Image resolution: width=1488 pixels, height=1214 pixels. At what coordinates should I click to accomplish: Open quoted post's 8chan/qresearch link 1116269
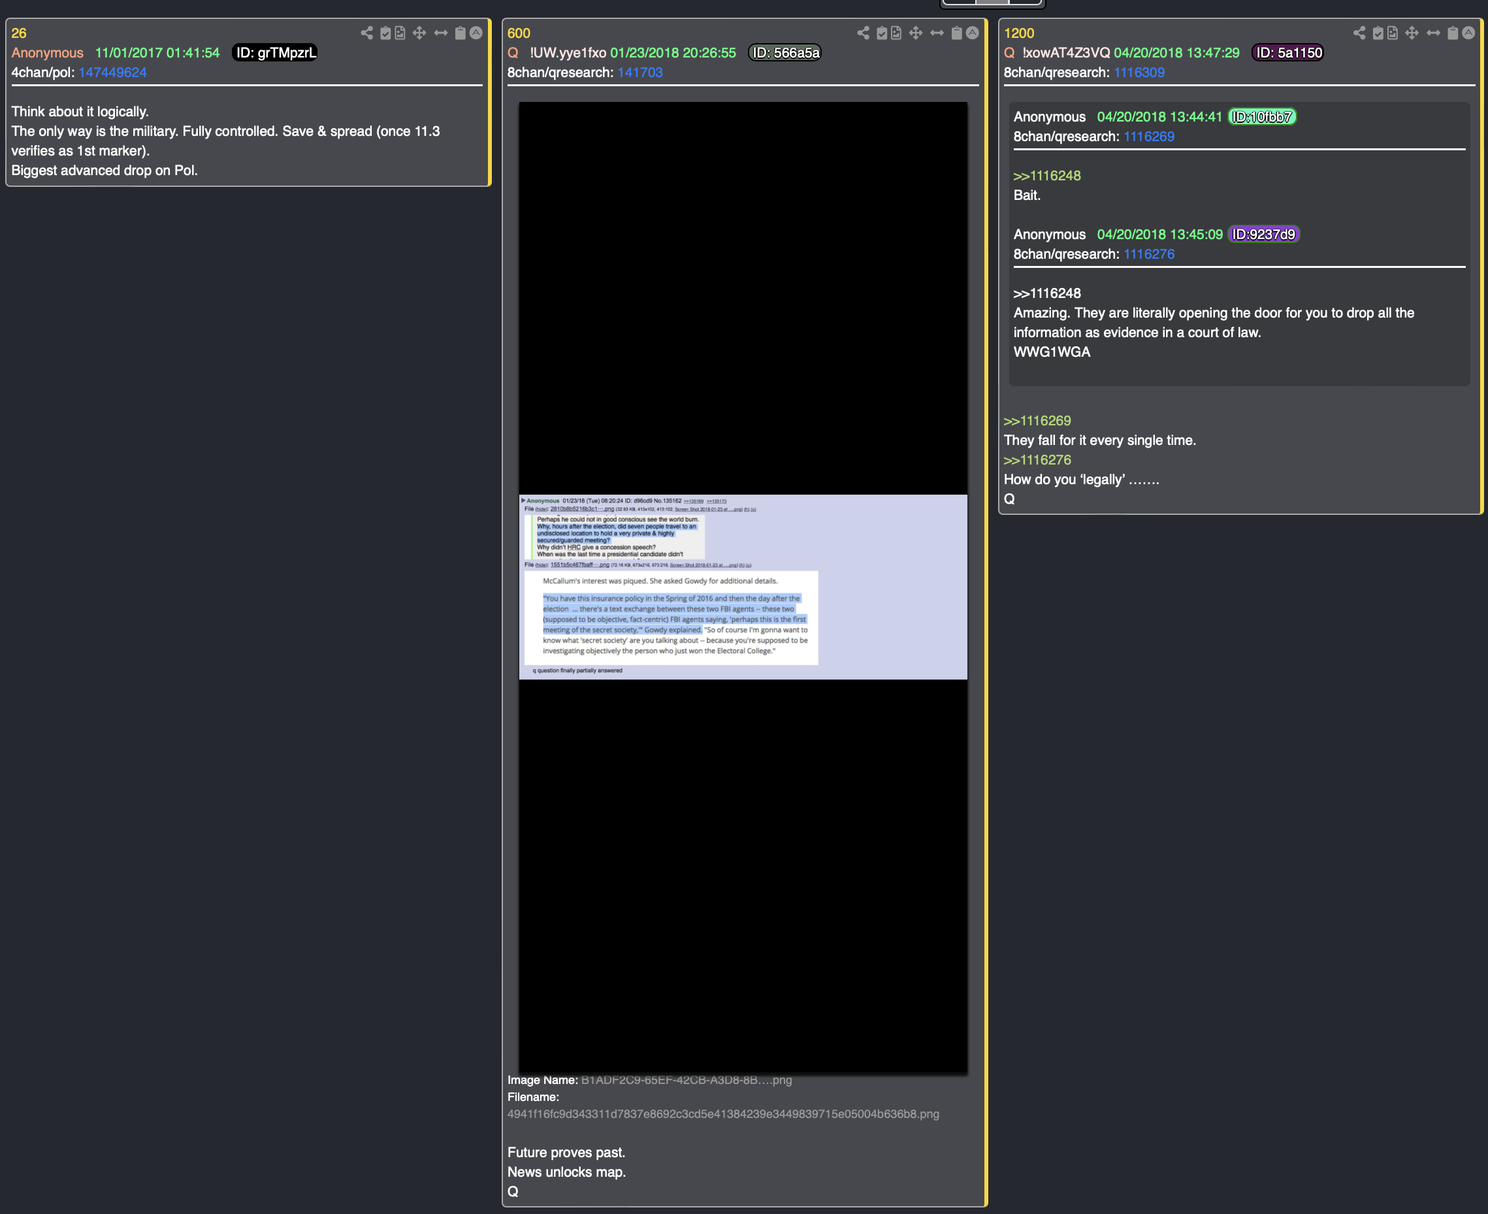(1149, 137)
